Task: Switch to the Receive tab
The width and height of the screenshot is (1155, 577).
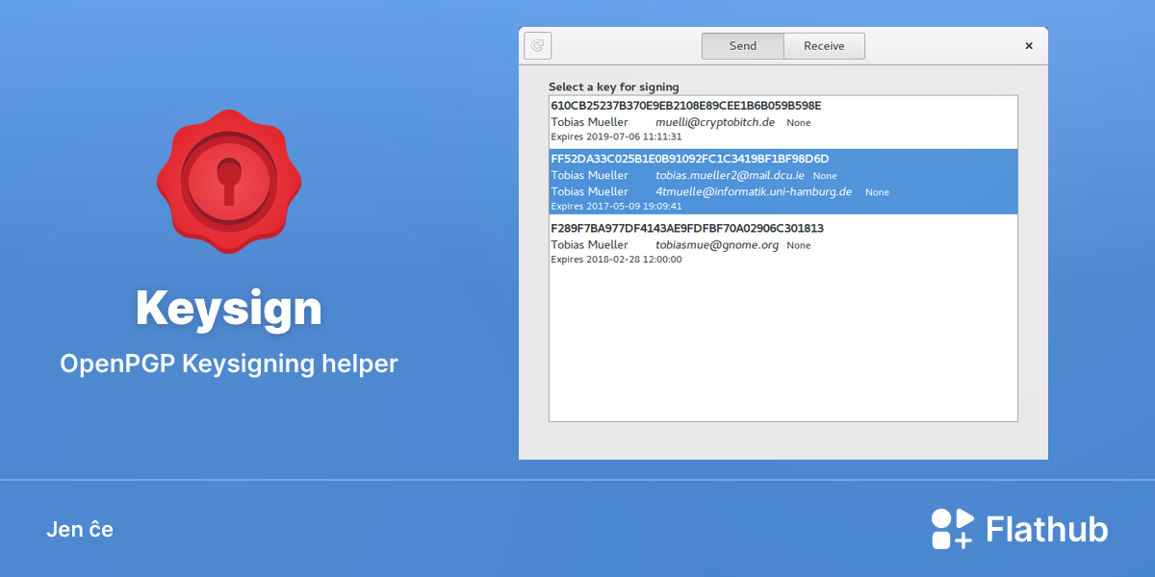Action: pos(824,46)
